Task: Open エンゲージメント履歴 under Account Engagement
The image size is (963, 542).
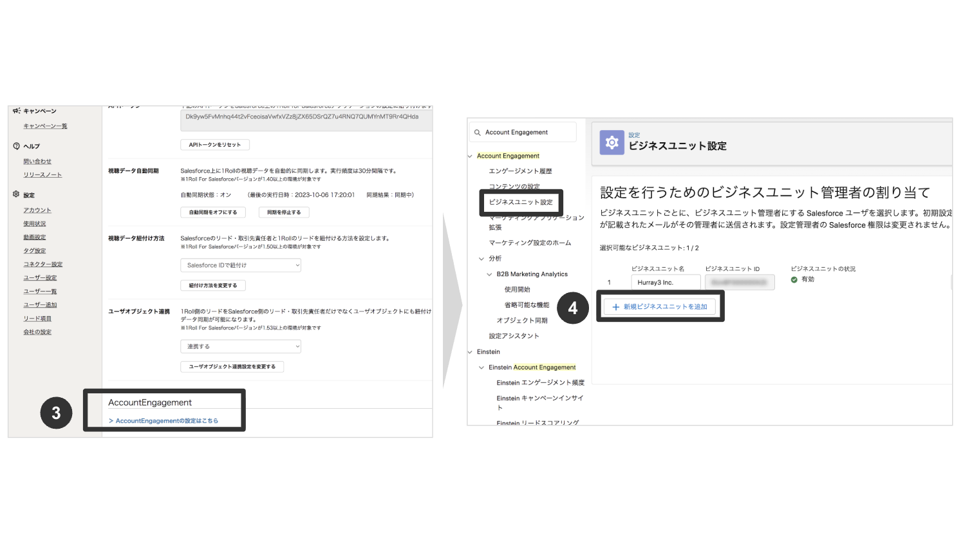Action: tap(521, 171)
